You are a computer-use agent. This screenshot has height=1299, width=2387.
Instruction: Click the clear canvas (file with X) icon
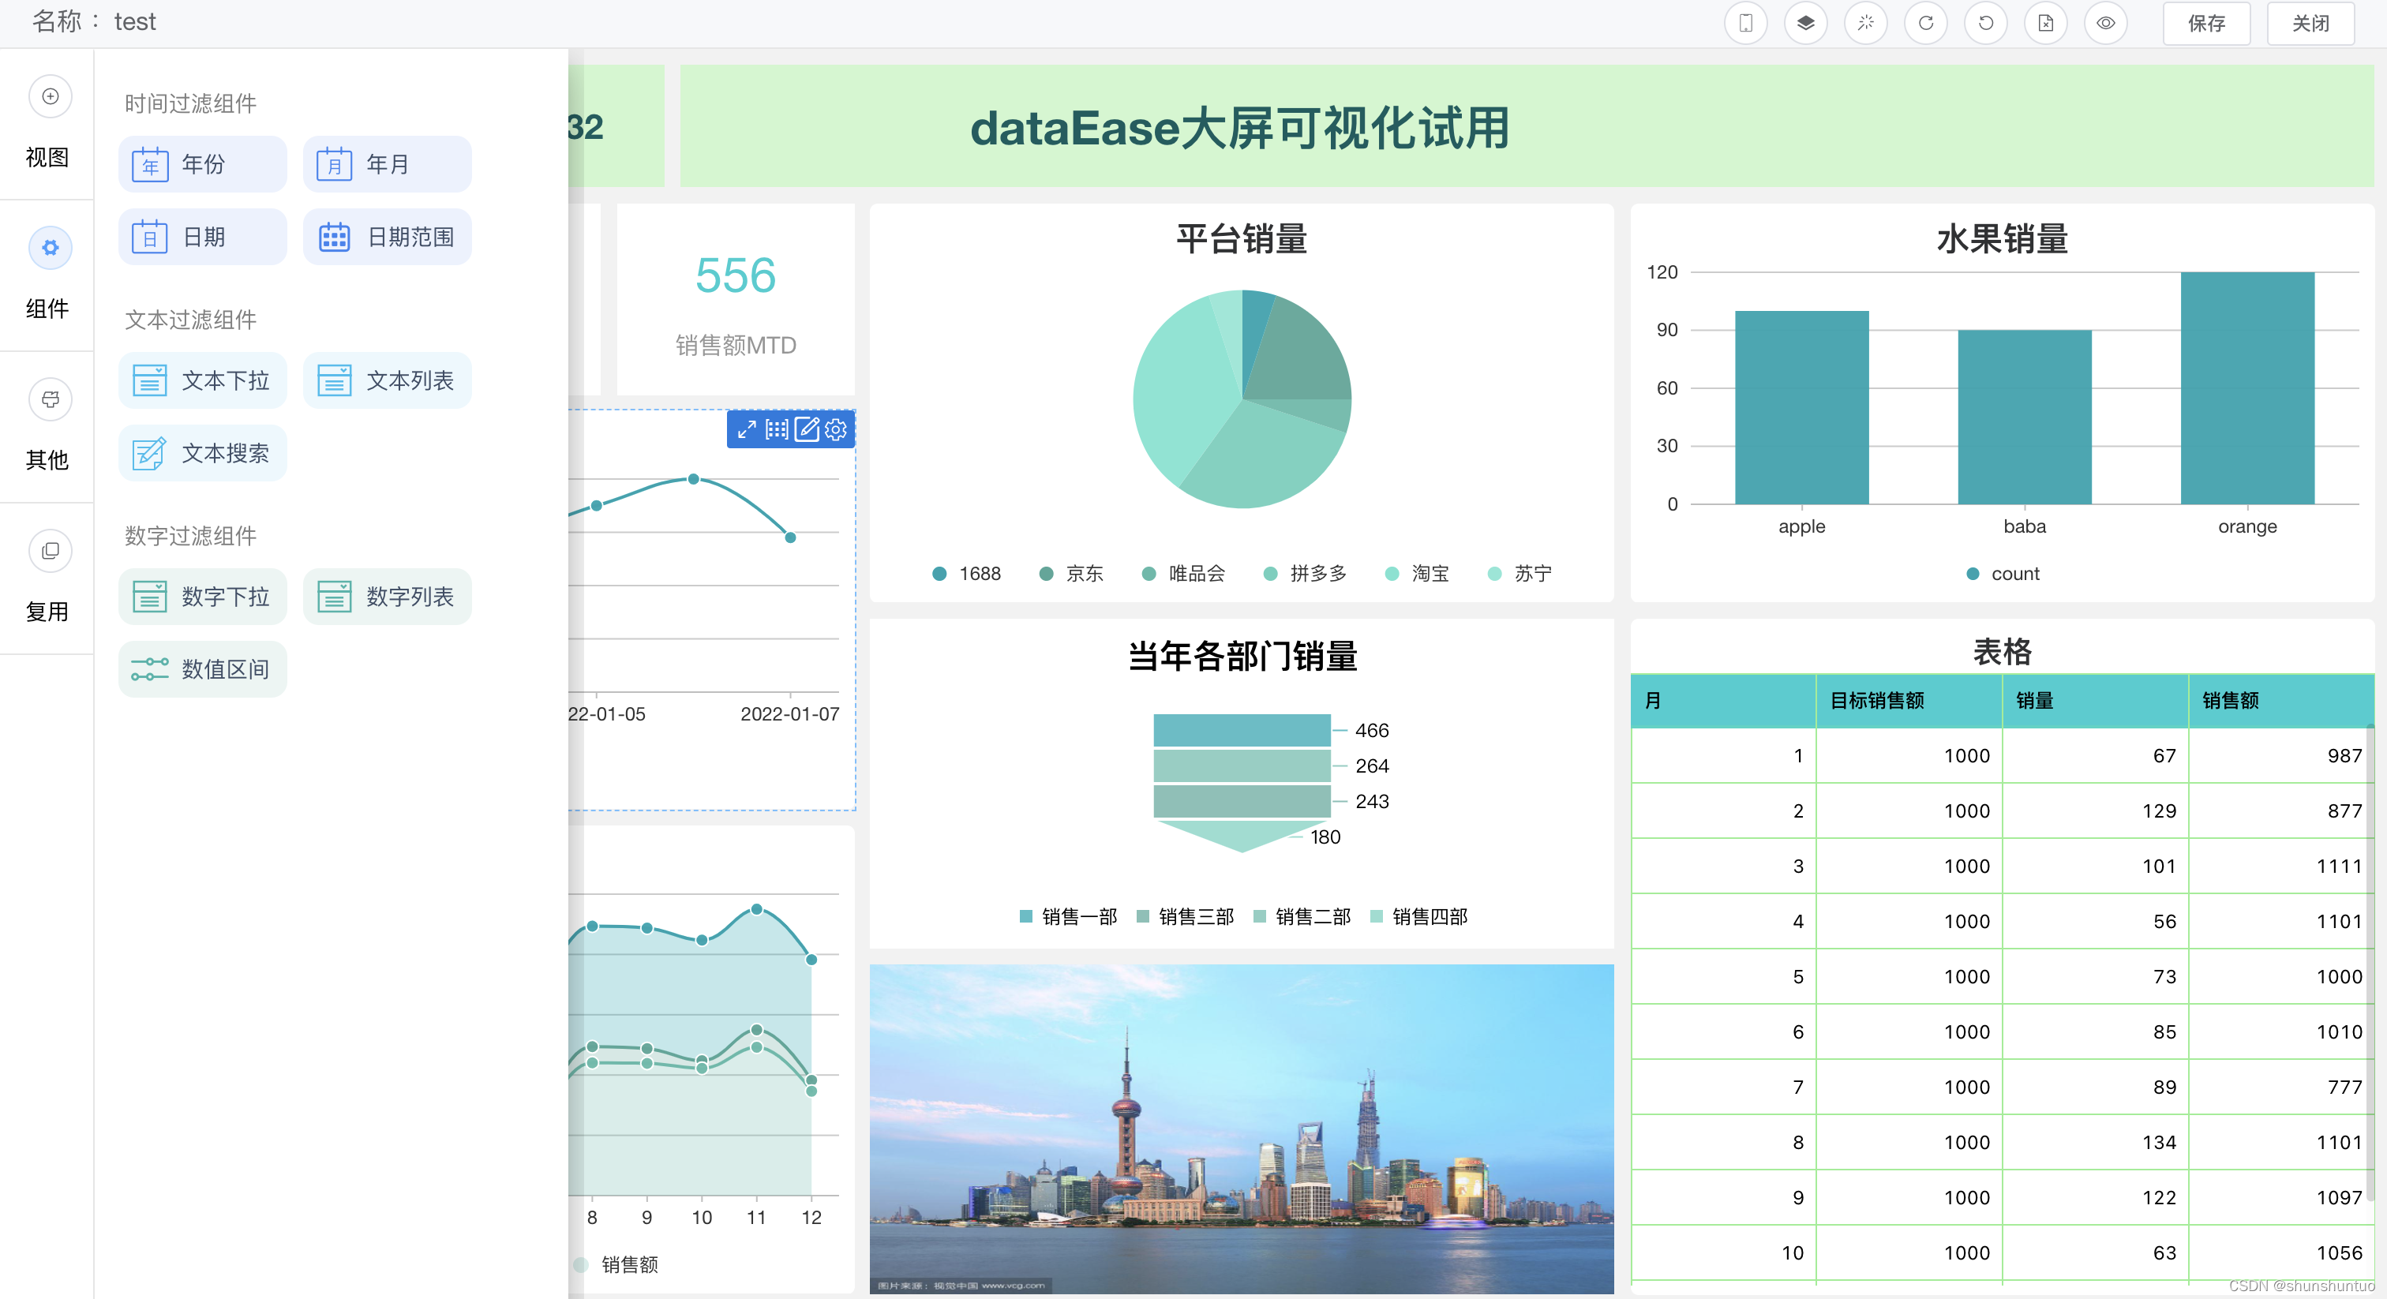(x=2045, y=23)
